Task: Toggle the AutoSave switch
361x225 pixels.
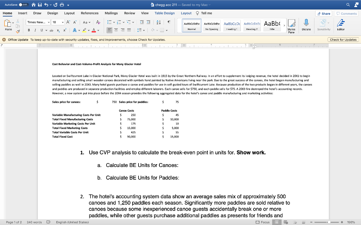Action: coord(23,5)
